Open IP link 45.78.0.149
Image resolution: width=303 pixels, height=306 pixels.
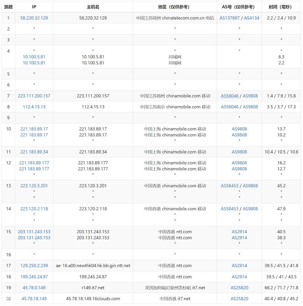click(x=34, y=288)
